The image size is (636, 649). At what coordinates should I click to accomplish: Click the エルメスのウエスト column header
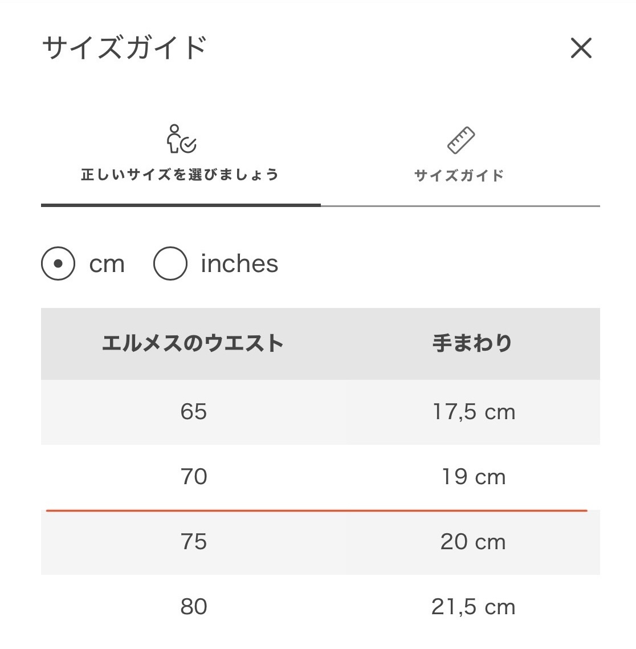point(193,343)
